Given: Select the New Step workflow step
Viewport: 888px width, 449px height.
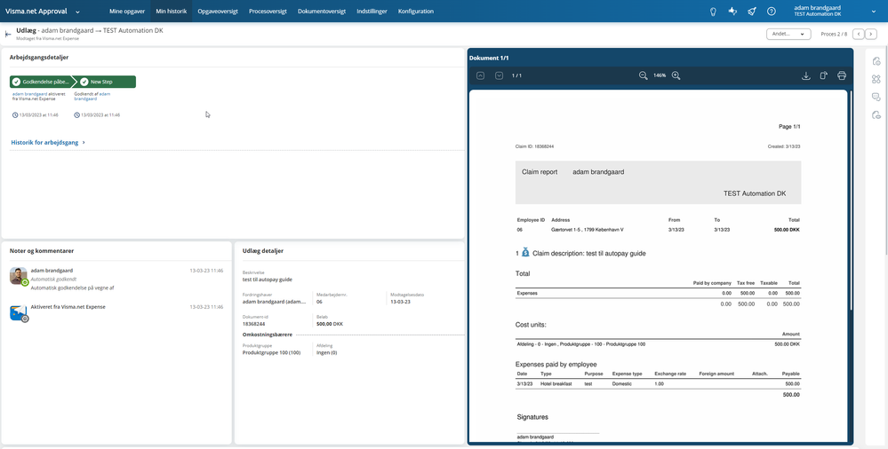Looking at the screenshot, I should (x=106, y=82).
